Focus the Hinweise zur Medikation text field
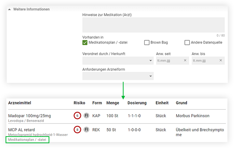This screenshot has height=151, width=236. click(x=153, y=25)
